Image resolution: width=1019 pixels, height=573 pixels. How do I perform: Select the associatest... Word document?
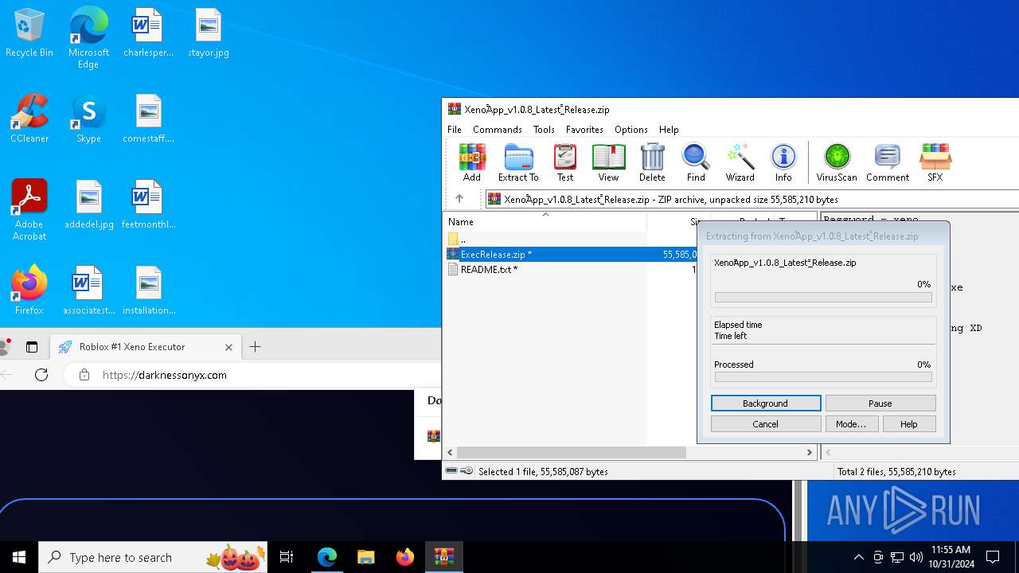[89, 291]
